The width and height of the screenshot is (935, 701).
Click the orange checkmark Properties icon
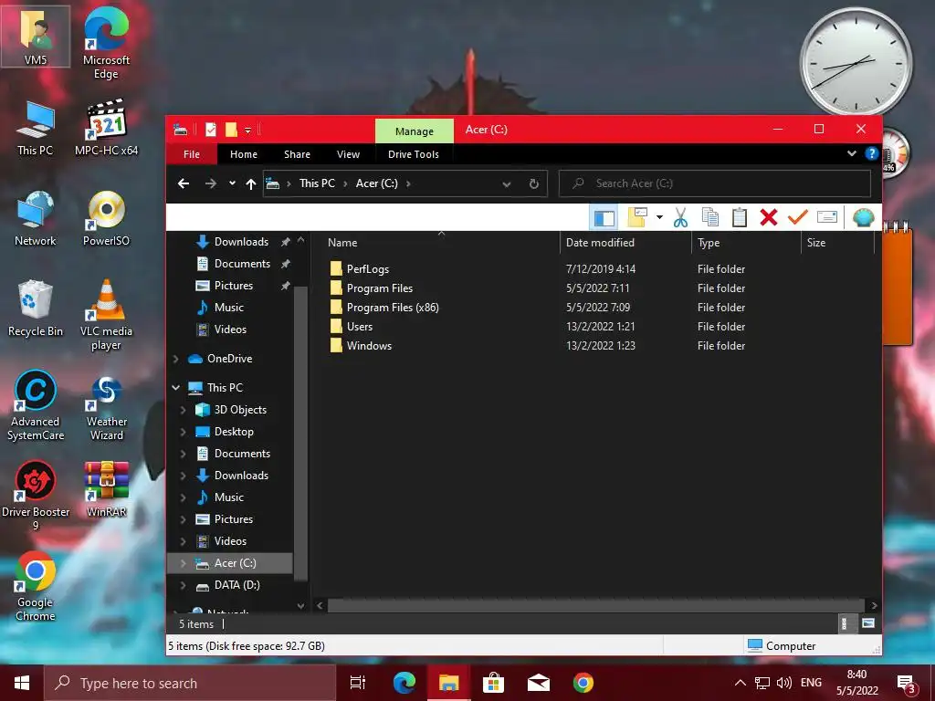797,217
